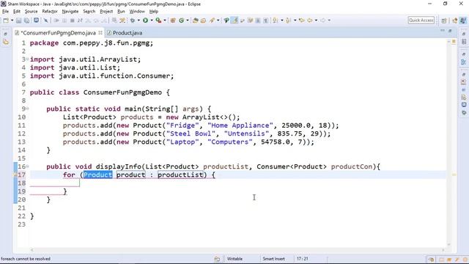Collapse the displayInfo method at line 16
The image size is (469, 264).
(27, 166)
